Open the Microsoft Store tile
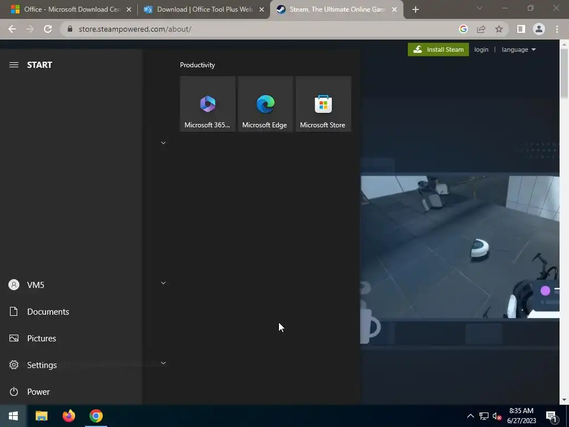Viewport: 569px width, 427px height. [x=323, y=104]
